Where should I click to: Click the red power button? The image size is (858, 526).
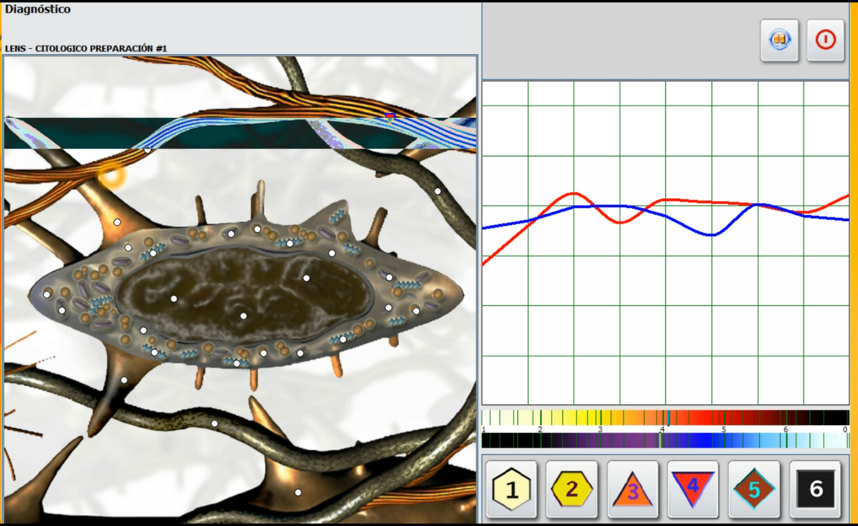[x=825, y=40]
